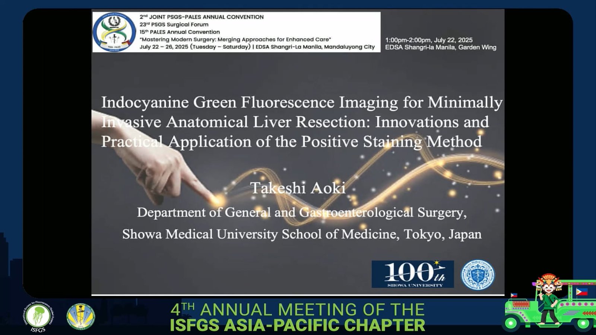The image size is (596, 335).
Task: Click the small flag on the jeepney's left
Action: pyautogui.click(x=514, y=295)
